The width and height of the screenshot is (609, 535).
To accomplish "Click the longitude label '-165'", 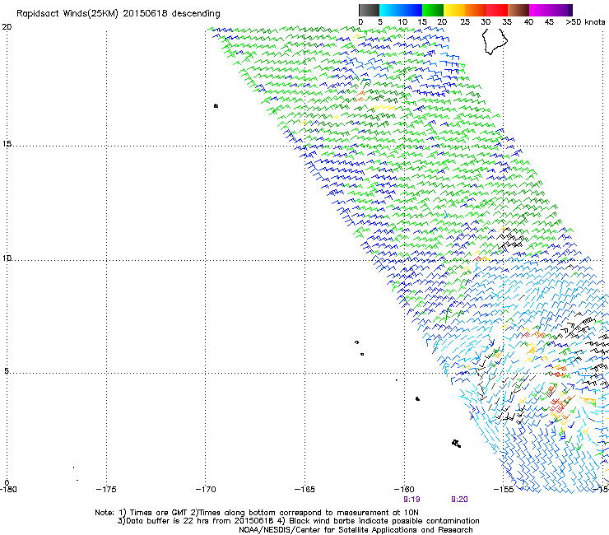I will click(x=304, y=489).
